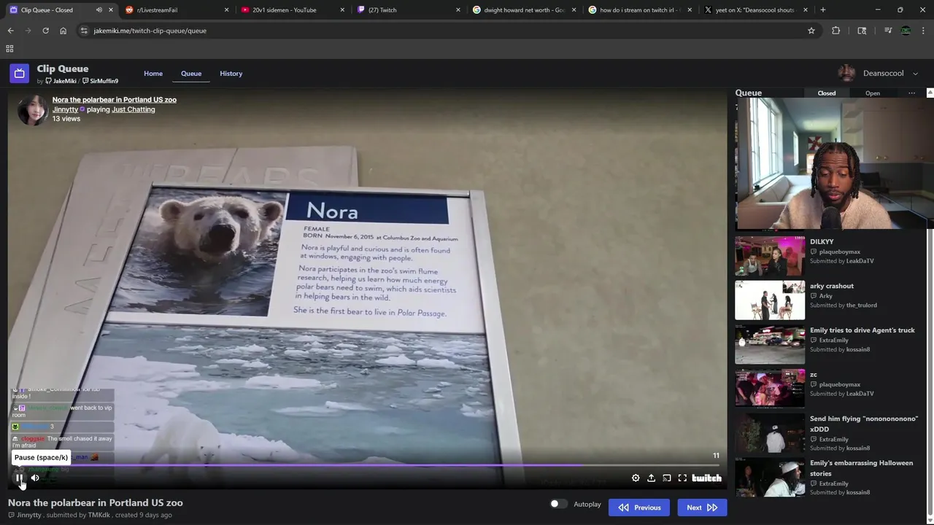The width and height of the screenshot is (934, 525).
Task: Switch to dwight howard net worth tab
Action: [x=524, y=10]
